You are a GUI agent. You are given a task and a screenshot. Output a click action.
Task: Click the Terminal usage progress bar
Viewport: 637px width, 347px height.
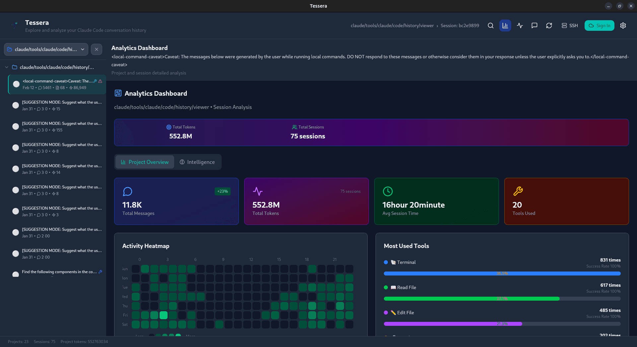(x=502, y=273)
